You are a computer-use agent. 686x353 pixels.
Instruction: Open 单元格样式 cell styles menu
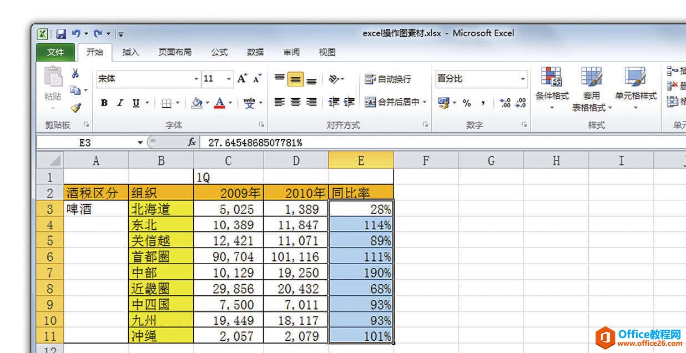pyautogui.click(x=635, y=88)
